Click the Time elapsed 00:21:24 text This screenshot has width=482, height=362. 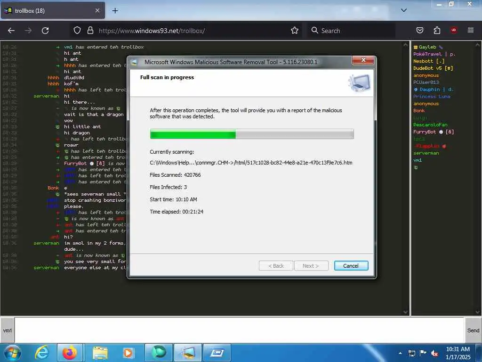click(x=177, y=212)
